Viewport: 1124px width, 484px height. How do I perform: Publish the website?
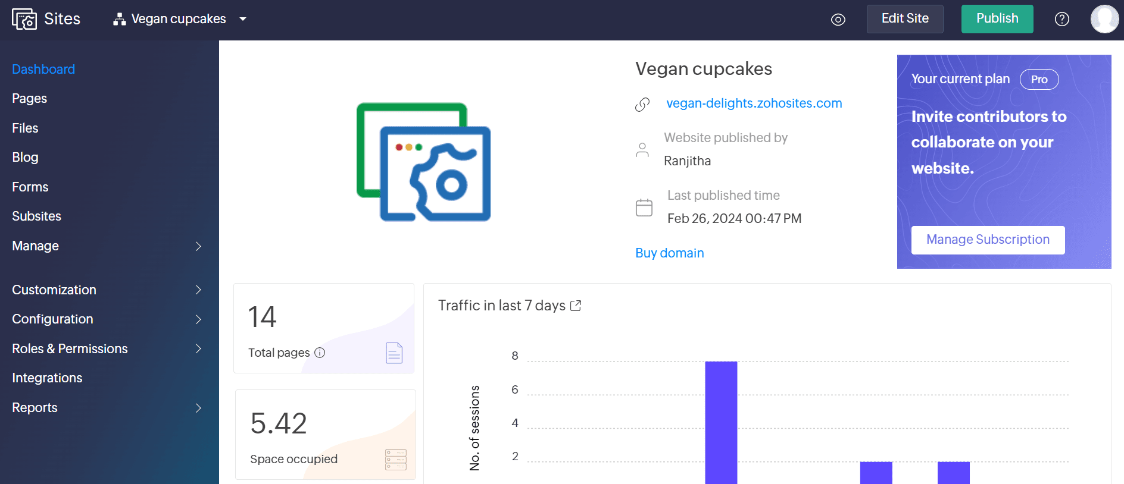(x=997, y=18)
